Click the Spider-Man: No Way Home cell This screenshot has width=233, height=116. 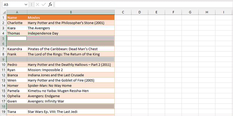pos(71,85)
